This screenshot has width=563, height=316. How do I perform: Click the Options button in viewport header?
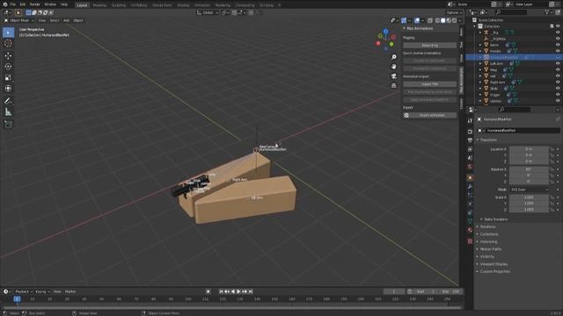454,12
